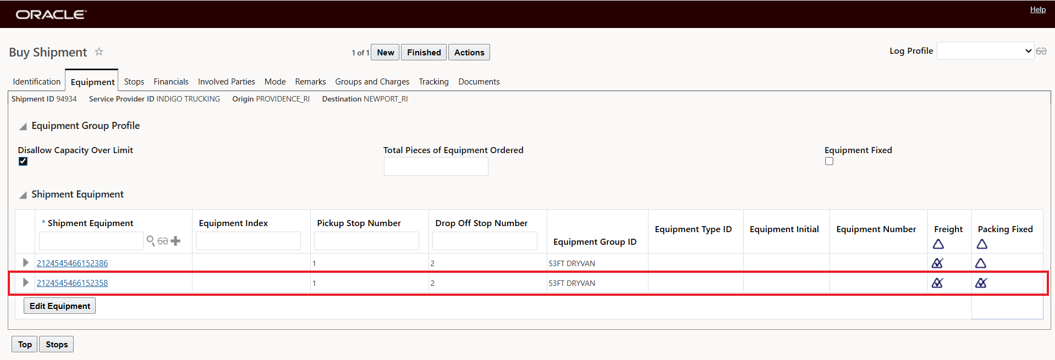Switch to the Mode tab
Image resolution: width=1055 pixels, height=360 pixels.
pos(275,81)
